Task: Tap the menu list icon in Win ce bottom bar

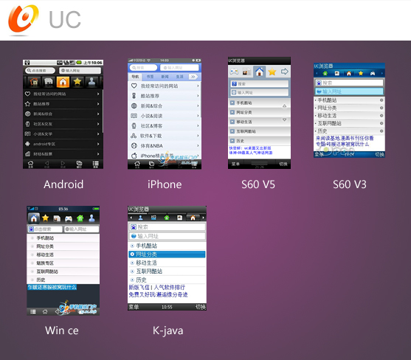Action: coord(33,311)
